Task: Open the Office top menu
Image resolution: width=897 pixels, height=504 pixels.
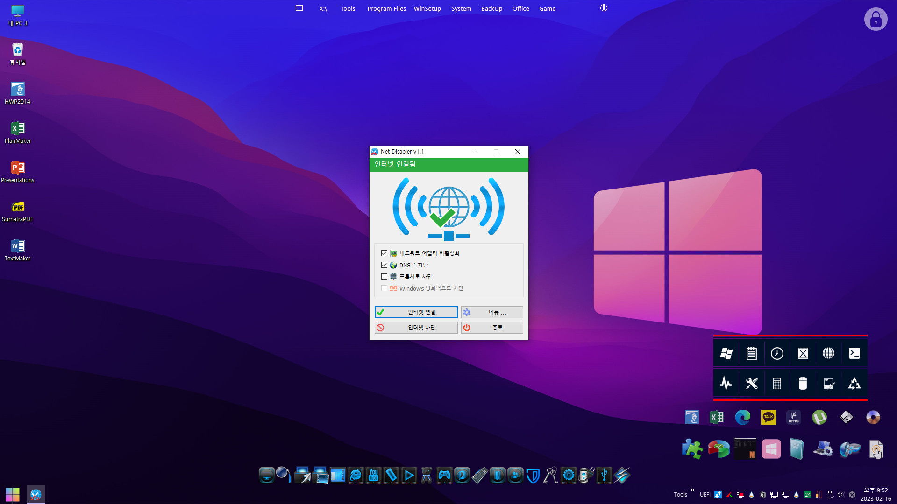Action: [520, 8]
